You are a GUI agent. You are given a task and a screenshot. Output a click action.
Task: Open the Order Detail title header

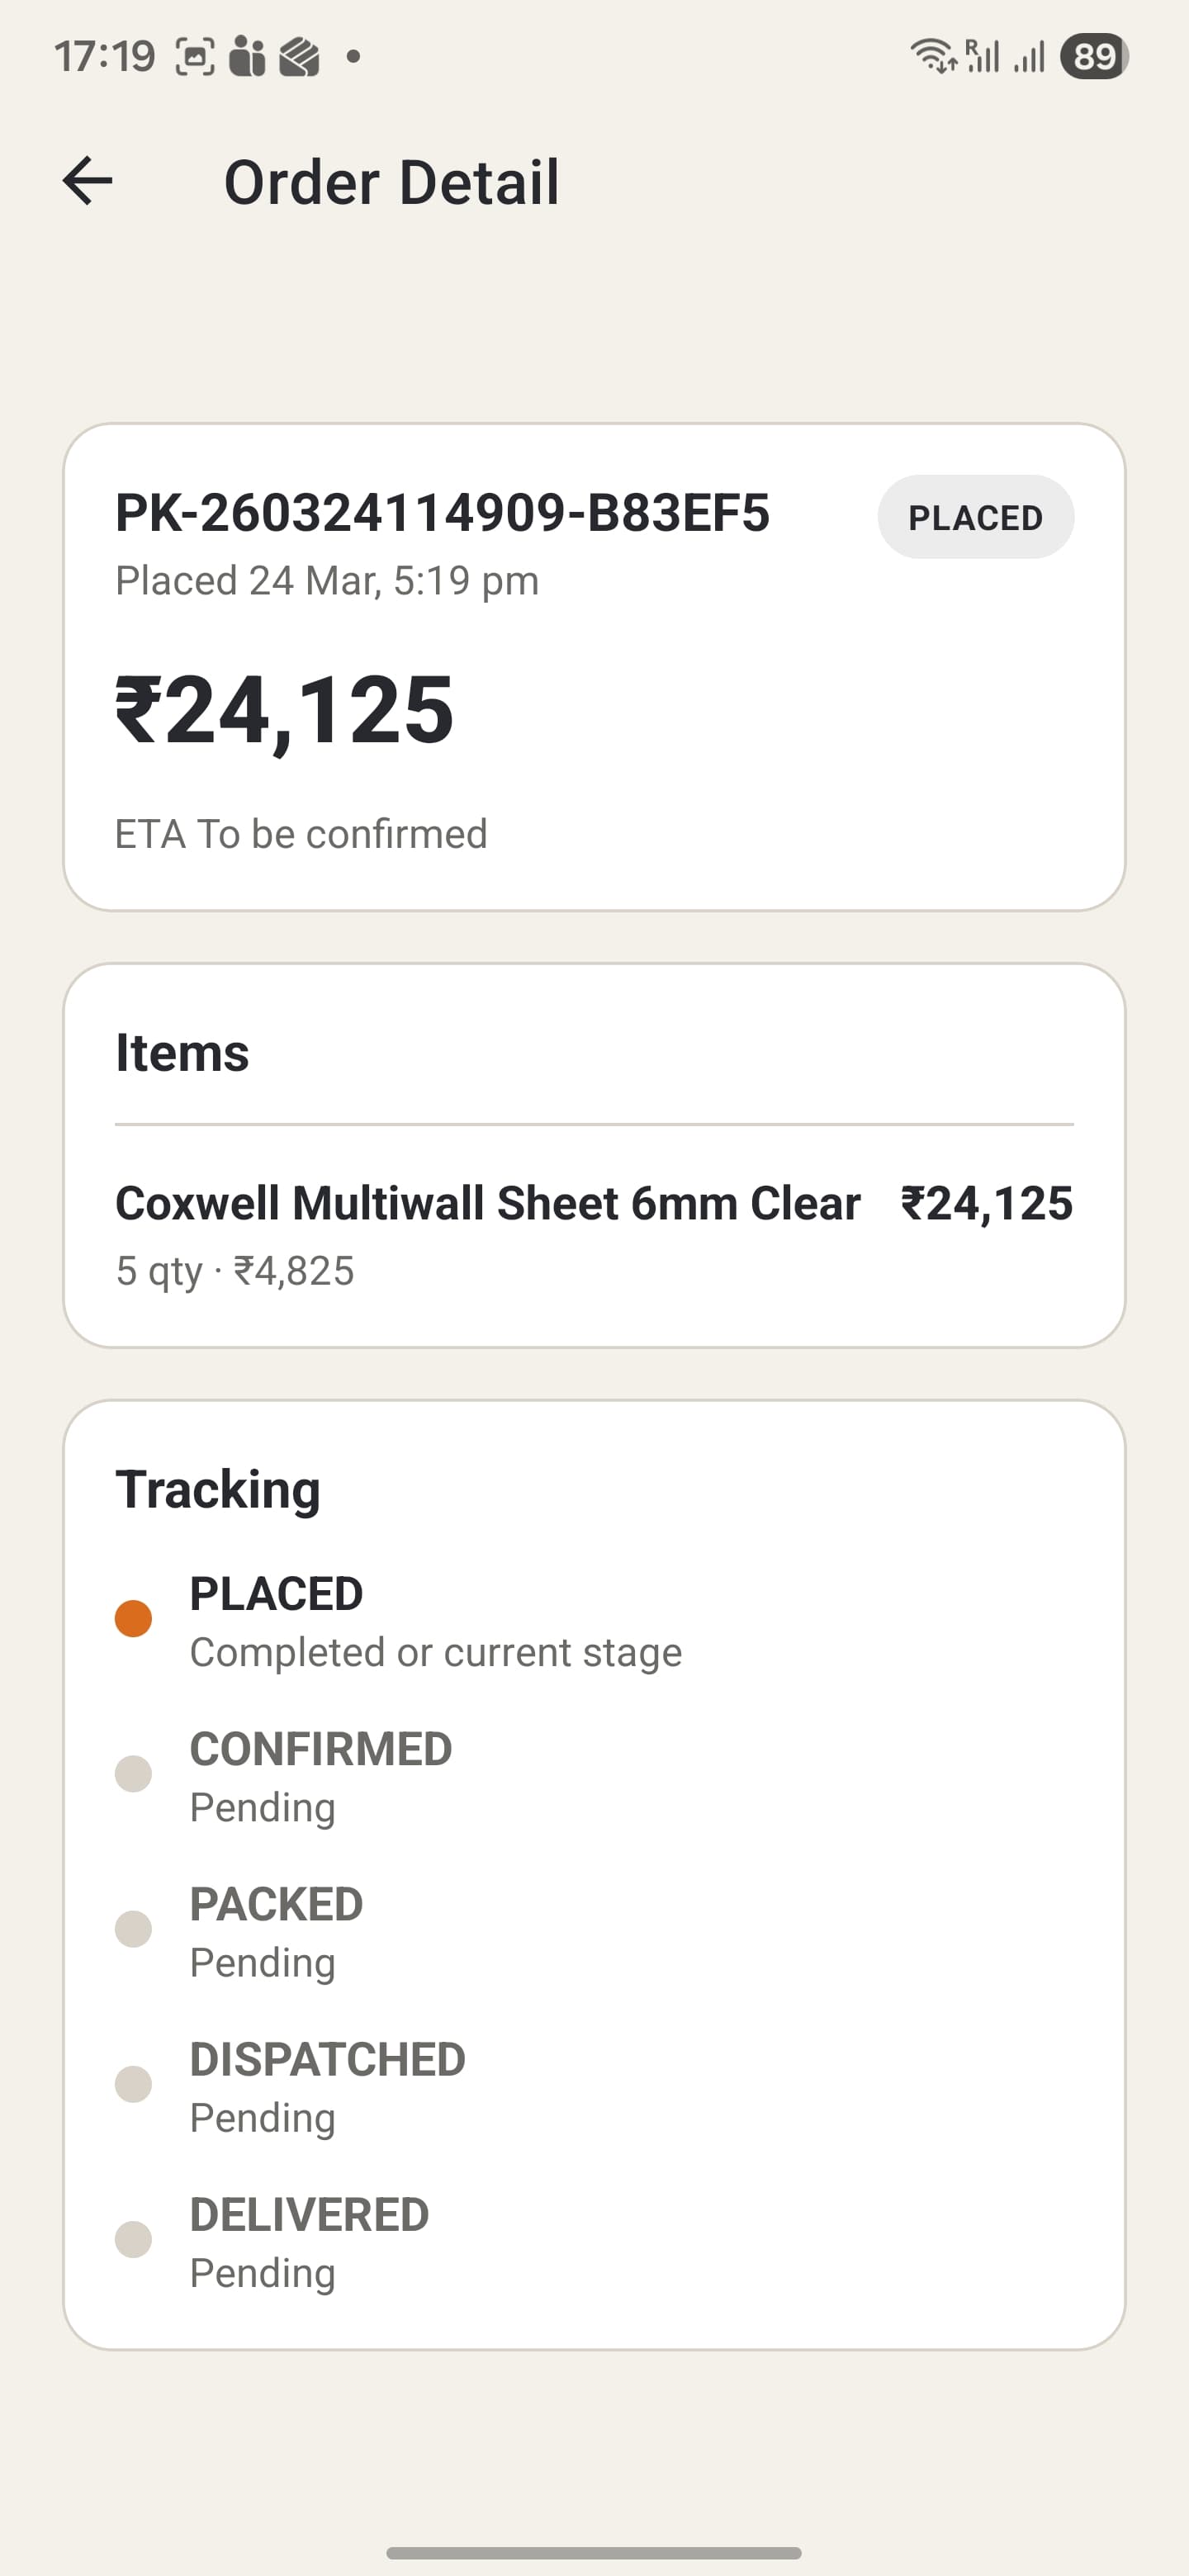click(390, 181)
